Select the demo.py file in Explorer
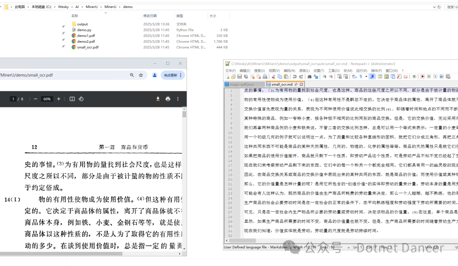The width and height of the screenshot is (458, 266). (84, 30)
